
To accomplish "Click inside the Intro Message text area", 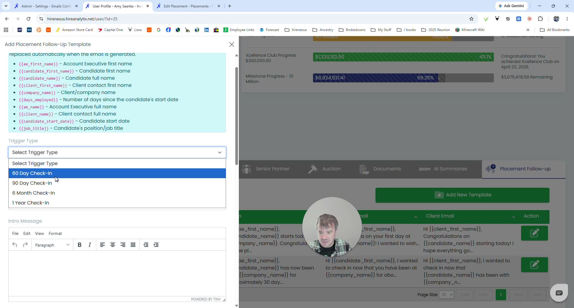I will coord(117,273).
